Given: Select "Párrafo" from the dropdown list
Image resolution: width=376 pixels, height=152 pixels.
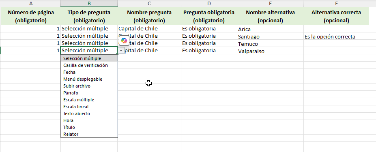Looking at the screenshot, I should click(x=89, y=93).
